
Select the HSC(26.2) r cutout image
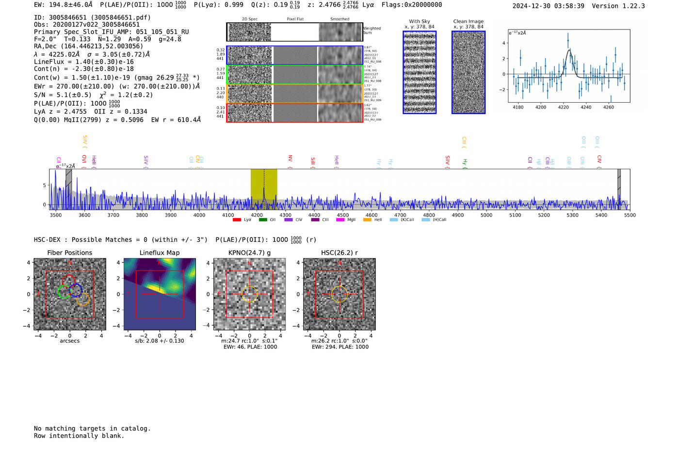339,294
